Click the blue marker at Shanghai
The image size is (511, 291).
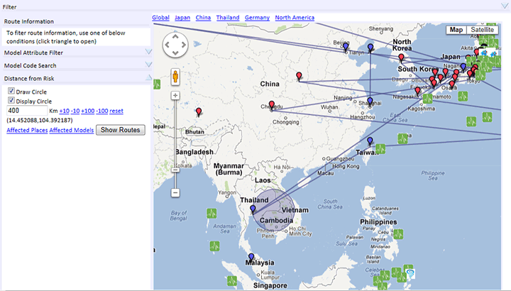370,101
